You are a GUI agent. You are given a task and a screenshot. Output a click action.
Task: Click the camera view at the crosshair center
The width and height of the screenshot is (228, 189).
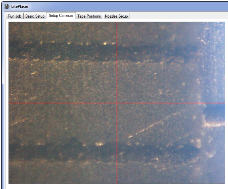coord(117,103)
